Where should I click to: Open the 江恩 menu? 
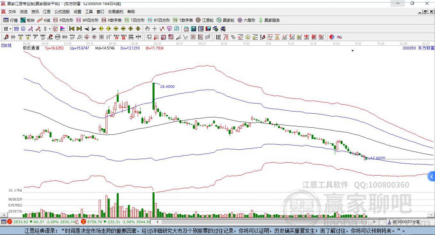[47, 11]
